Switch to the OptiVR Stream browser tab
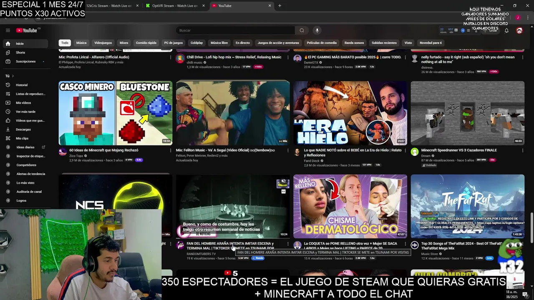The height and width of the screenshot is (300, 534). click(175, 6)
